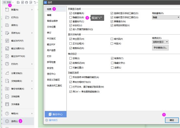This screenshot has width=180, height=128.
Task: Click the Undo arrow icon in toolbar
Action: pyautogui.click(x=35, y=2)
